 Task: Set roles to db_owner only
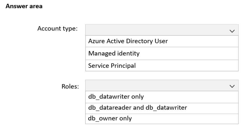pos(162,119)
